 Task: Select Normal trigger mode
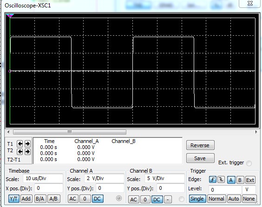coord(216,199)
